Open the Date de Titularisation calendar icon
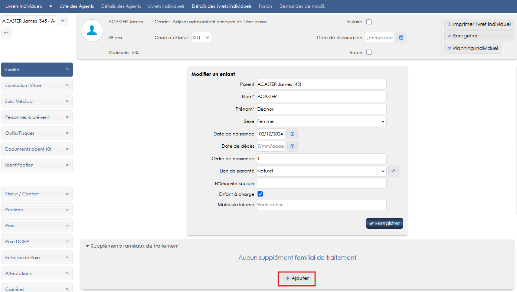This screenshot has height=292, width=517. [x=401, y=37]
